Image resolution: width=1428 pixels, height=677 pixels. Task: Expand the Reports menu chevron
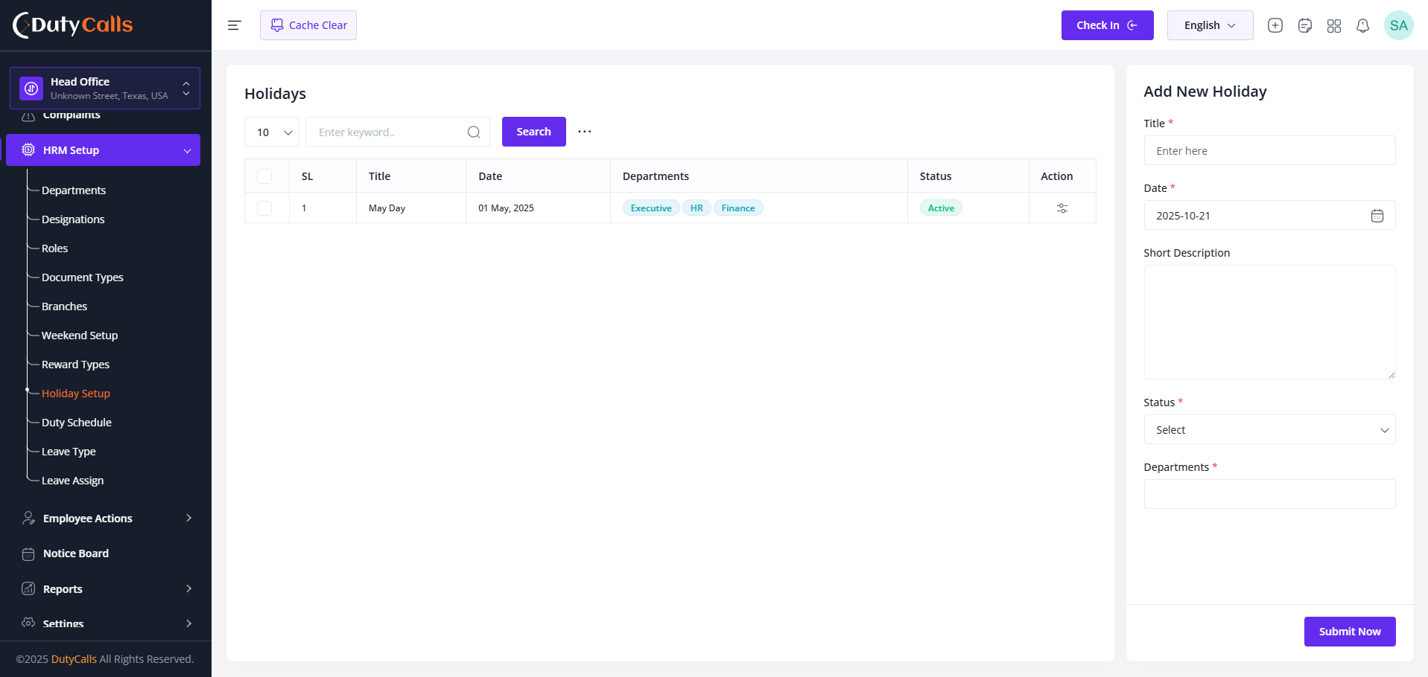(x=188, y=588)
